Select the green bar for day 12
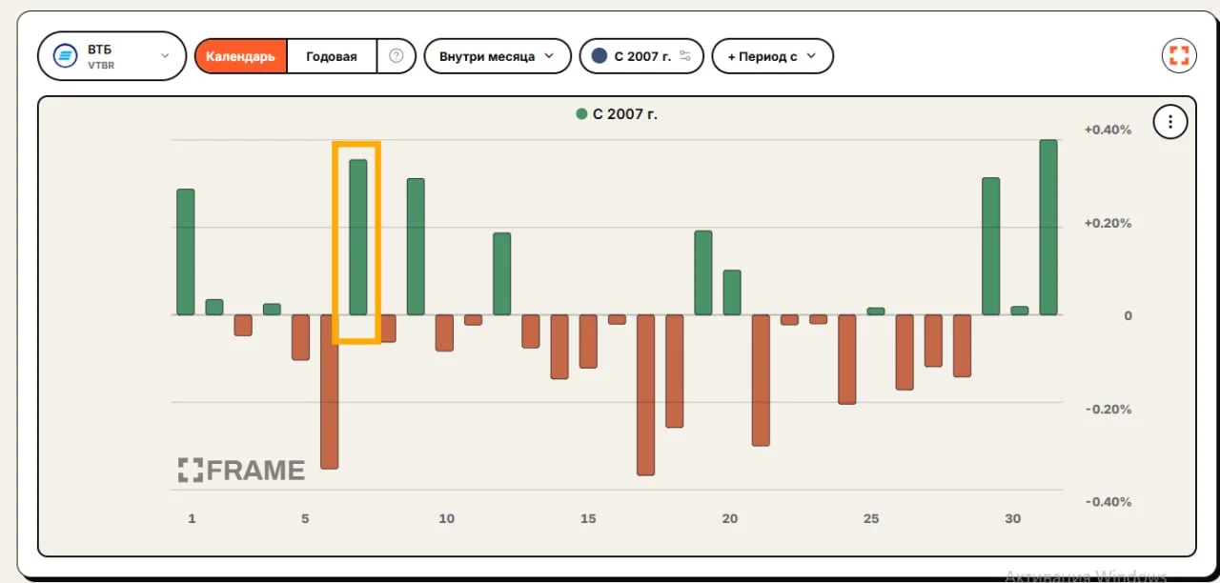 click(501, 274)
